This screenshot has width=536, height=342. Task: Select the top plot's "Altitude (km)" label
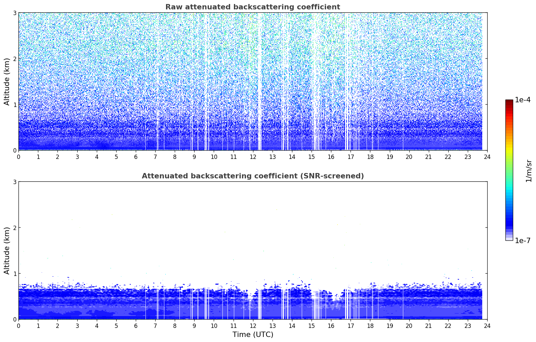[7, 81]
